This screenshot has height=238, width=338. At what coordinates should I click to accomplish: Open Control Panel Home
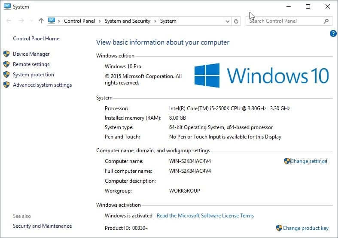coord(36,39)
